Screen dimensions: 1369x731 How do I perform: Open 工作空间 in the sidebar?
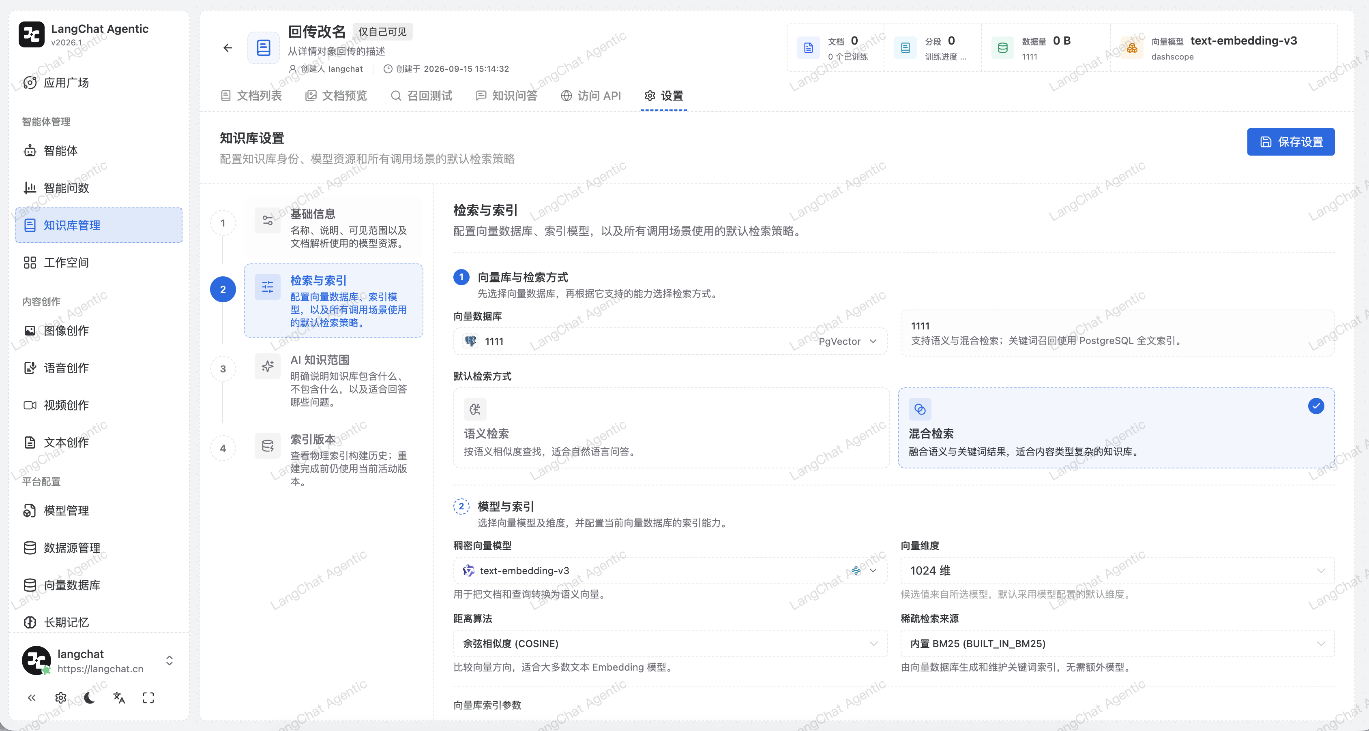click(x=99, y=263)
